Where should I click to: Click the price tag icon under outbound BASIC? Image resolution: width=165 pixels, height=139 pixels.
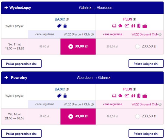coord(59,26)
